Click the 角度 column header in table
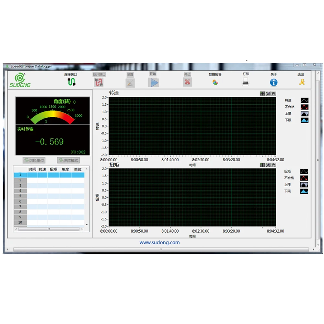Image resolution: width=324 pixels, height=324 pixels. 65,169
